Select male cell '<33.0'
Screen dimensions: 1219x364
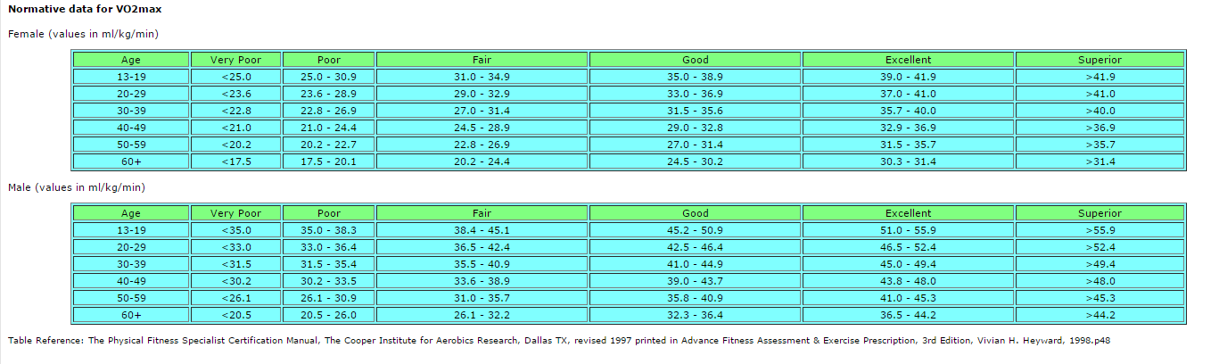pos(236,247)
